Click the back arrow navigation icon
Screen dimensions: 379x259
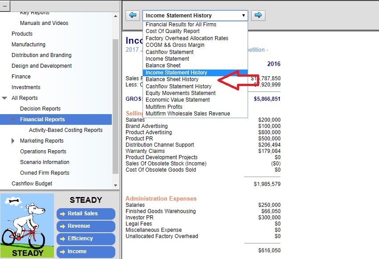(x=132, y=15)
